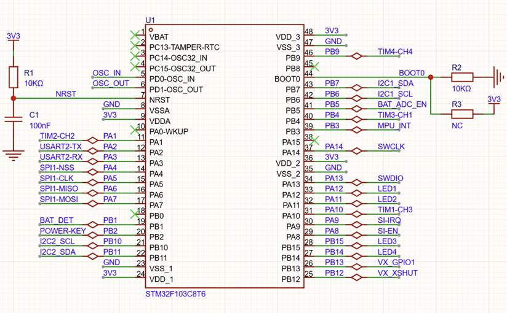Click the ground symbol below capacitor C1
Image resolution: width=507 pixels, height=313 pixels.
click(x=14, y=155)
